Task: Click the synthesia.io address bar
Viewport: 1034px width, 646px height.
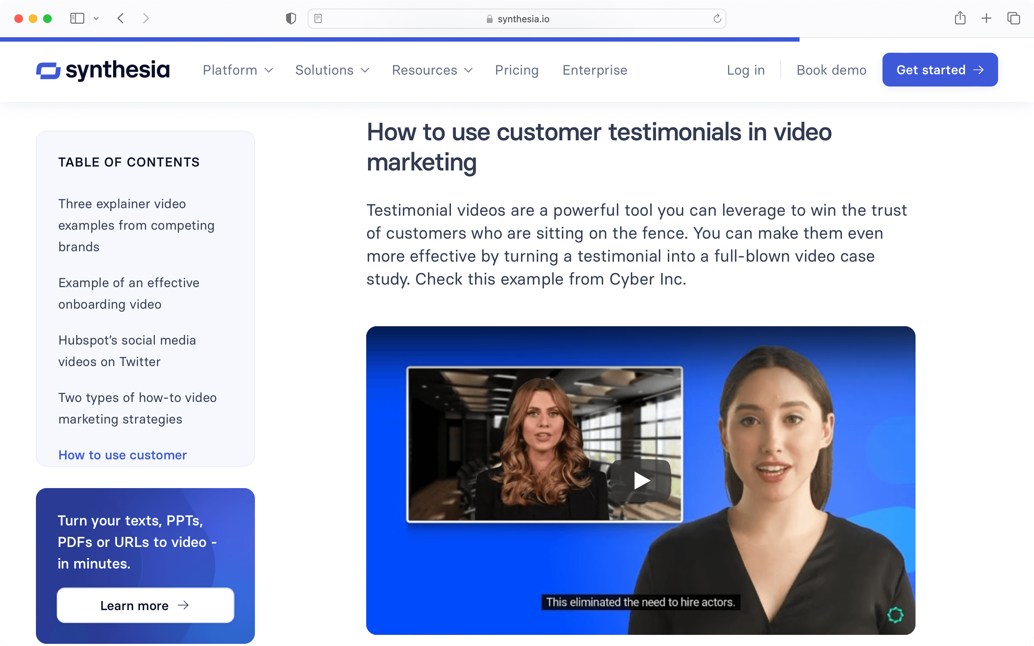Action: tap(517, 18)
